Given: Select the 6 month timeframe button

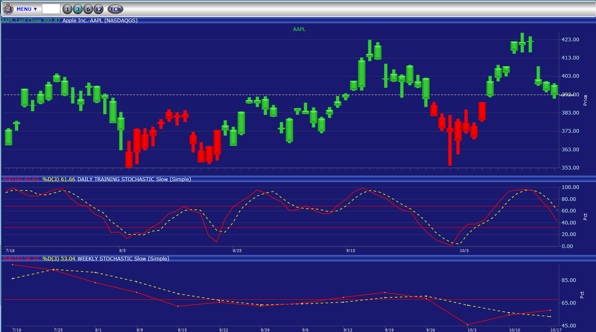Looking at the screenshot, I should tap(88, 9).
